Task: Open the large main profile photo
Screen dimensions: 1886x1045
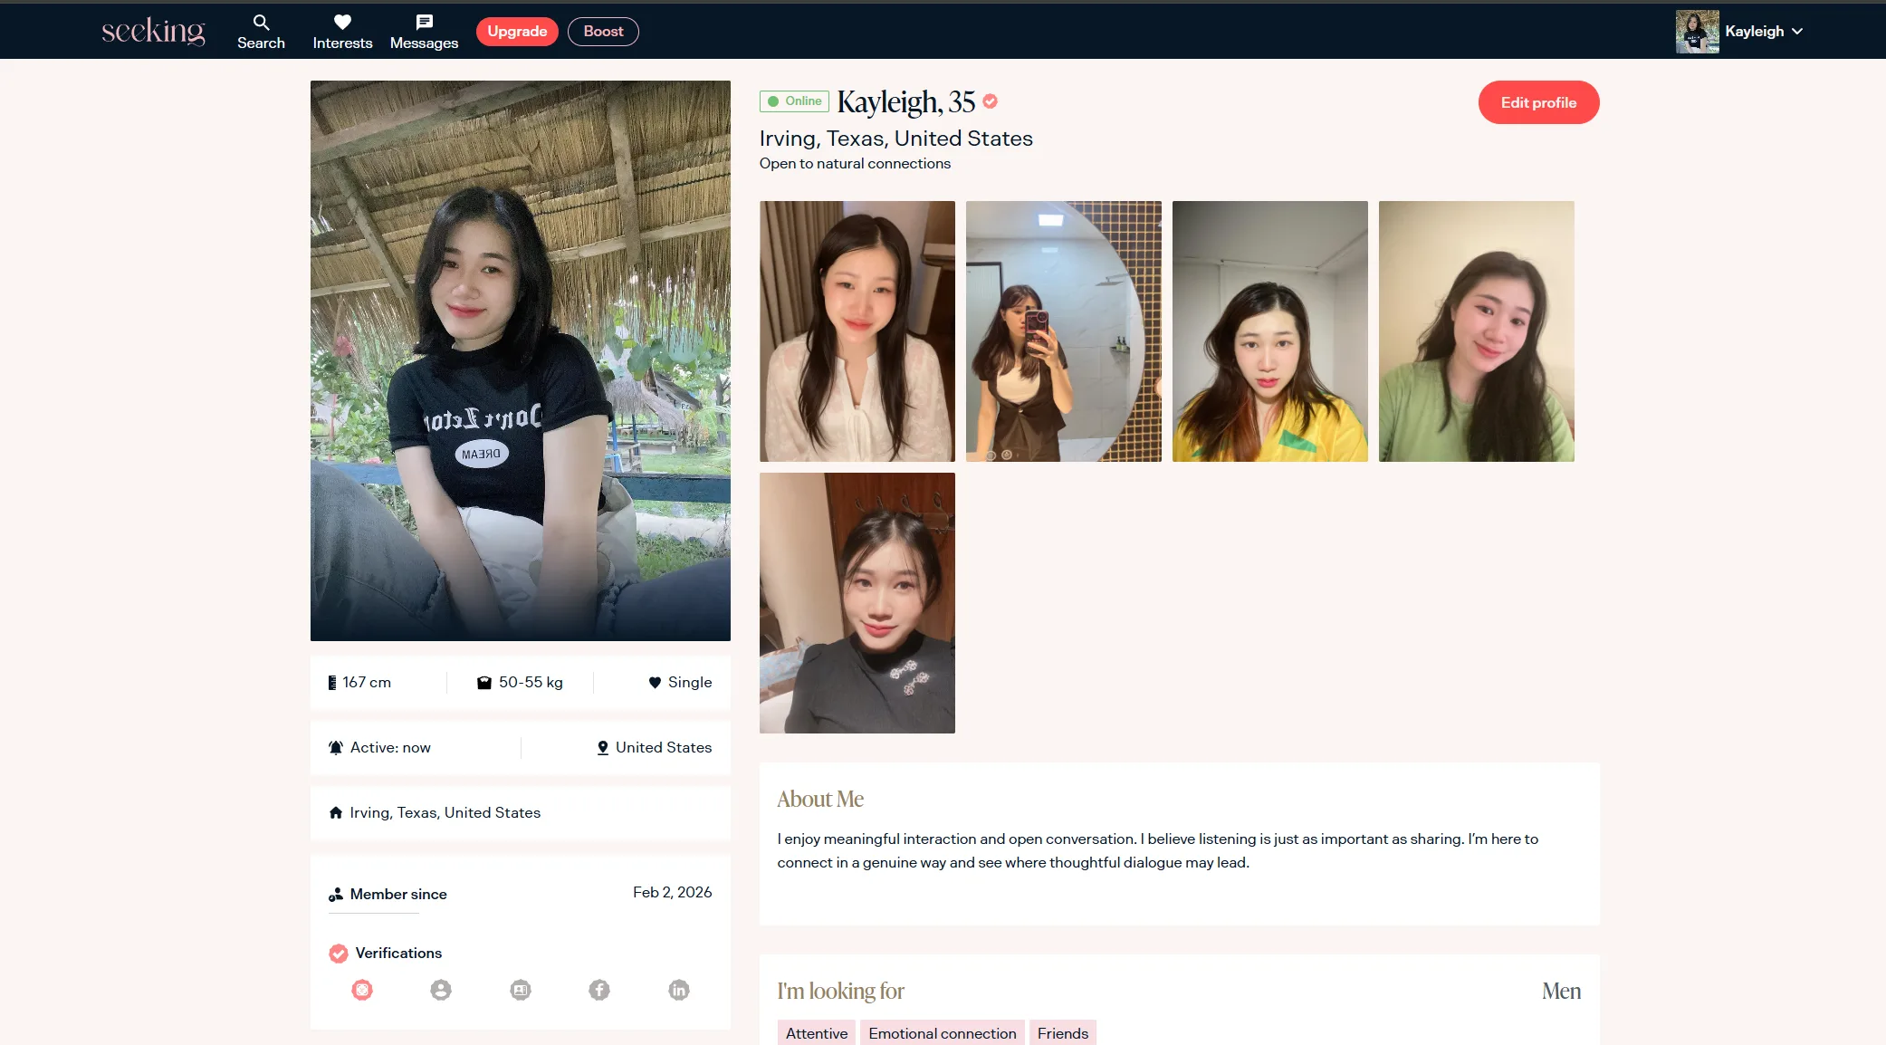Action: tap(521, 360)
